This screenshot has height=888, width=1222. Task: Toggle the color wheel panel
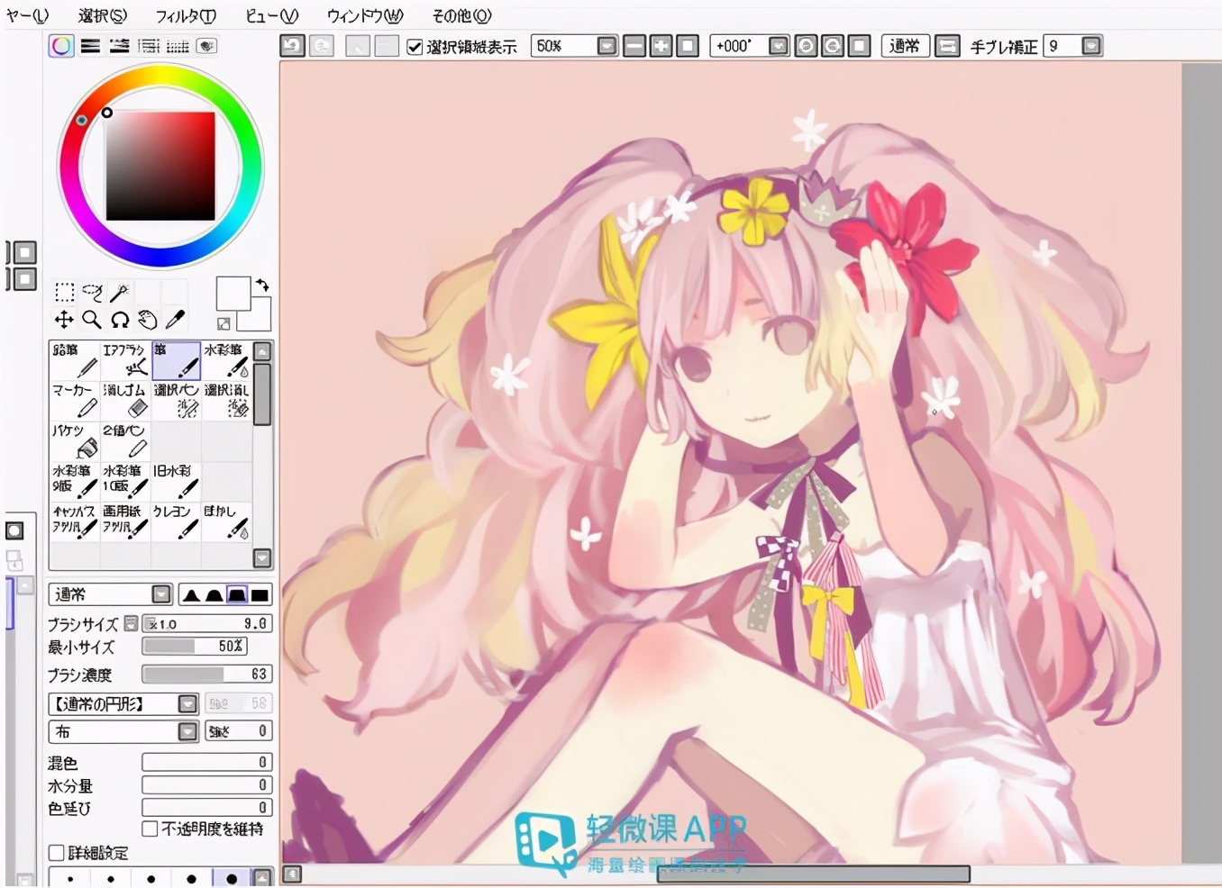point(61,46)
